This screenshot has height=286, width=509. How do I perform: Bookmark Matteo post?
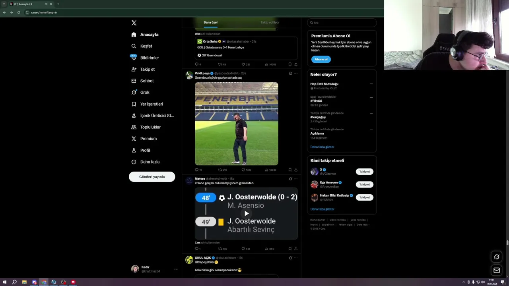coord(290,249)
